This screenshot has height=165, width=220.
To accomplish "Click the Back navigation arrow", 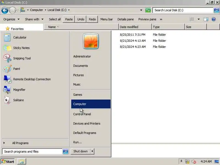I will point(5,10).
